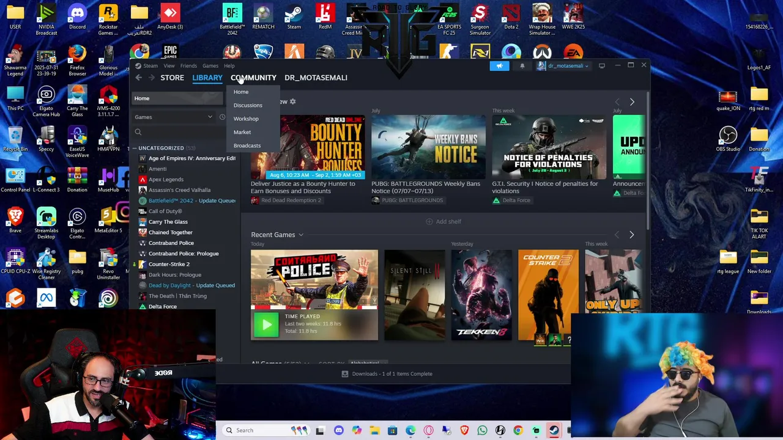Open the Friends menu
Viewport: 783px width, 440px height.
click(188, 66)
